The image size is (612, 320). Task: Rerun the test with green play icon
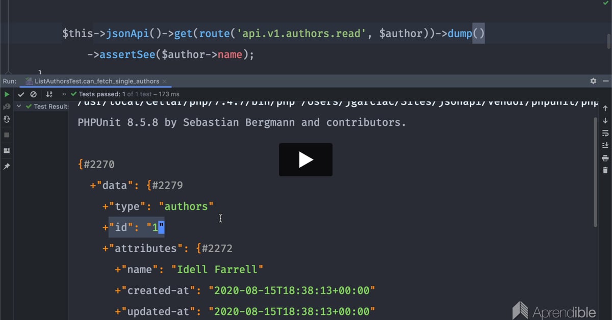click(x=7, y=94)
